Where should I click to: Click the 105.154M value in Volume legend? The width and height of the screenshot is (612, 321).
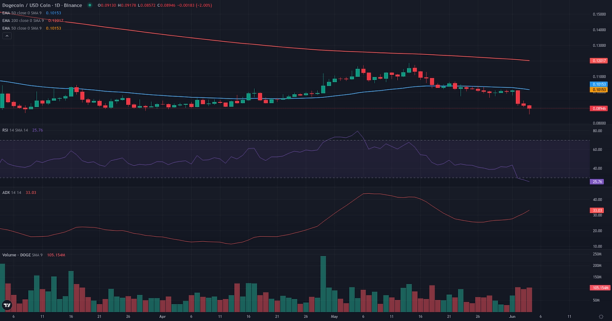56,255
